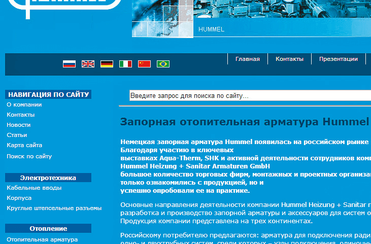Open Поиск по сайту sidebar link
Image resolution: width=371 pixels, height=244 pixels.
coord(29,156)
